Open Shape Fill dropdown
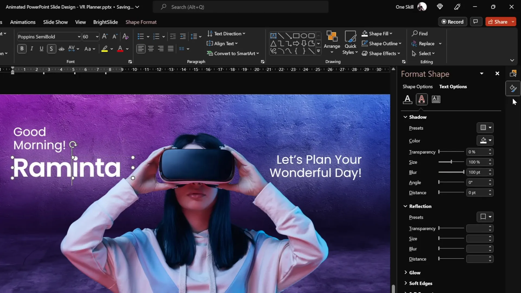Screen dimensions: 521x293 (377, 34)
